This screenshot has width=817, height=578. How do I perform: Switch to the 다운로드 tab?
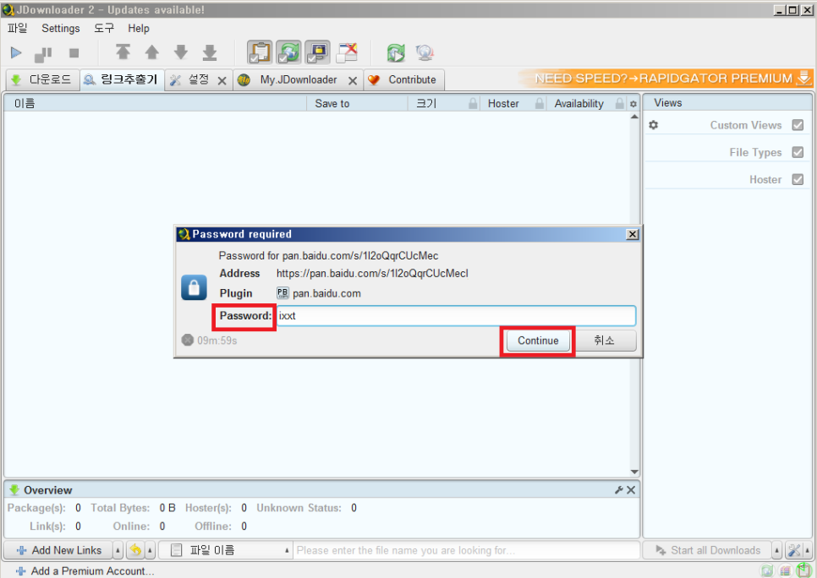click(42, 79)
